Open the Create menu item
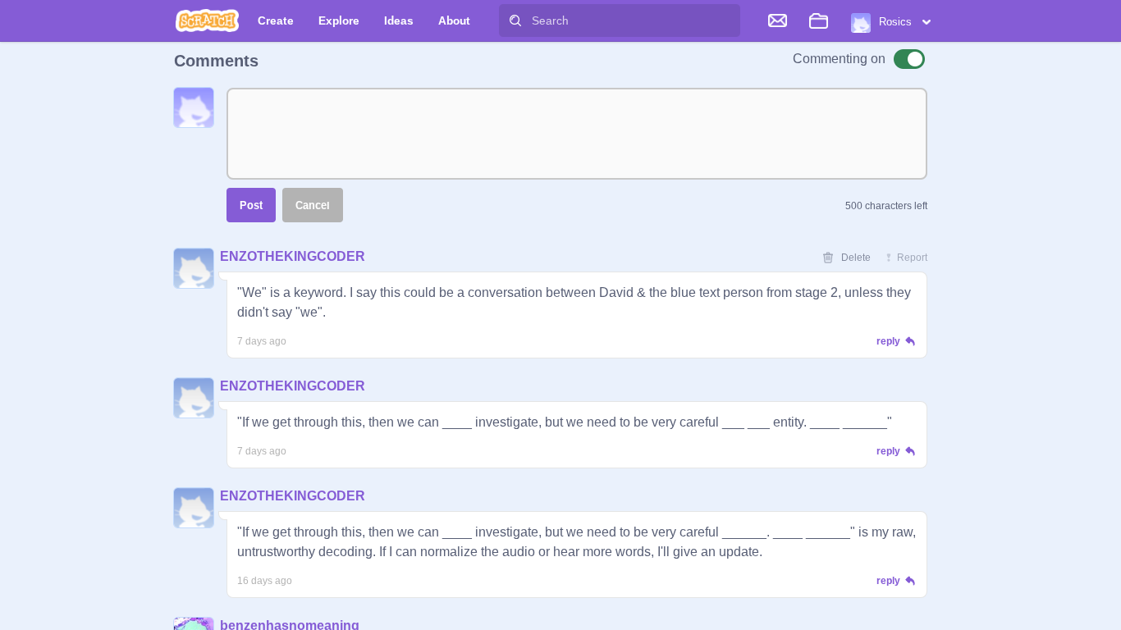The width and height of the screenshot is (1121, 630). (x=275, y=21)
